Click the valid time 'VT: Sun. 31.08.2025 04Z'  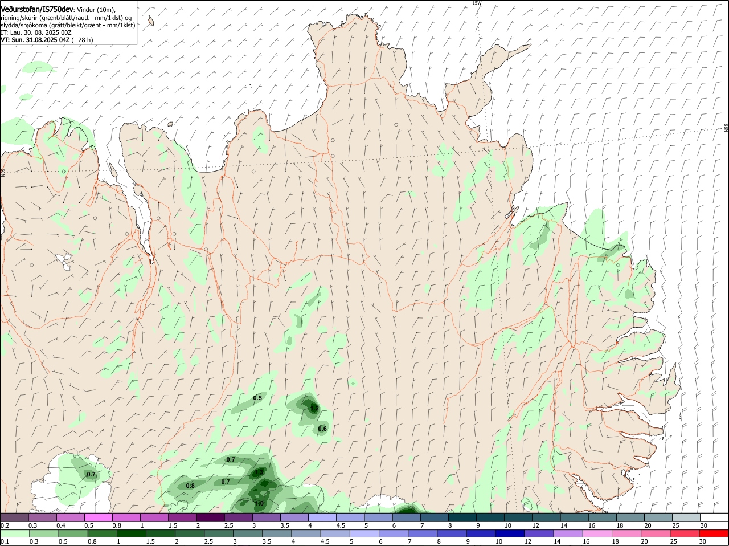tap(35, 40)
